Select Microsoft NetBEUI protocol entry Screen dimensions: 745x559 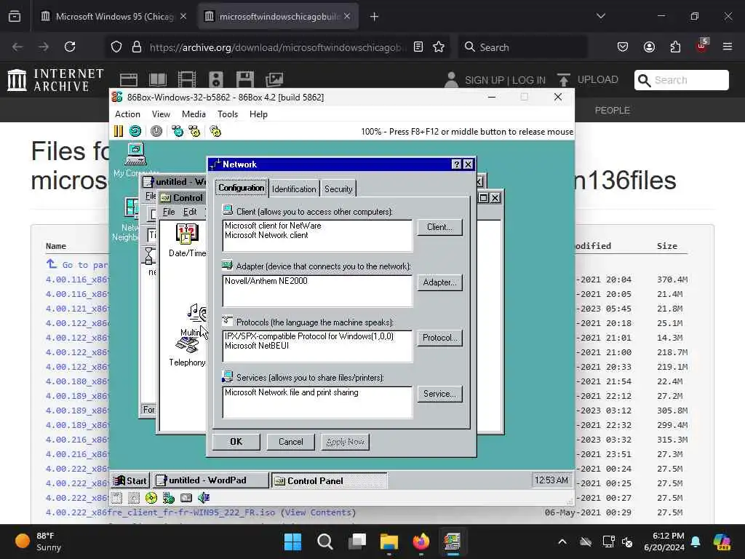257,346
